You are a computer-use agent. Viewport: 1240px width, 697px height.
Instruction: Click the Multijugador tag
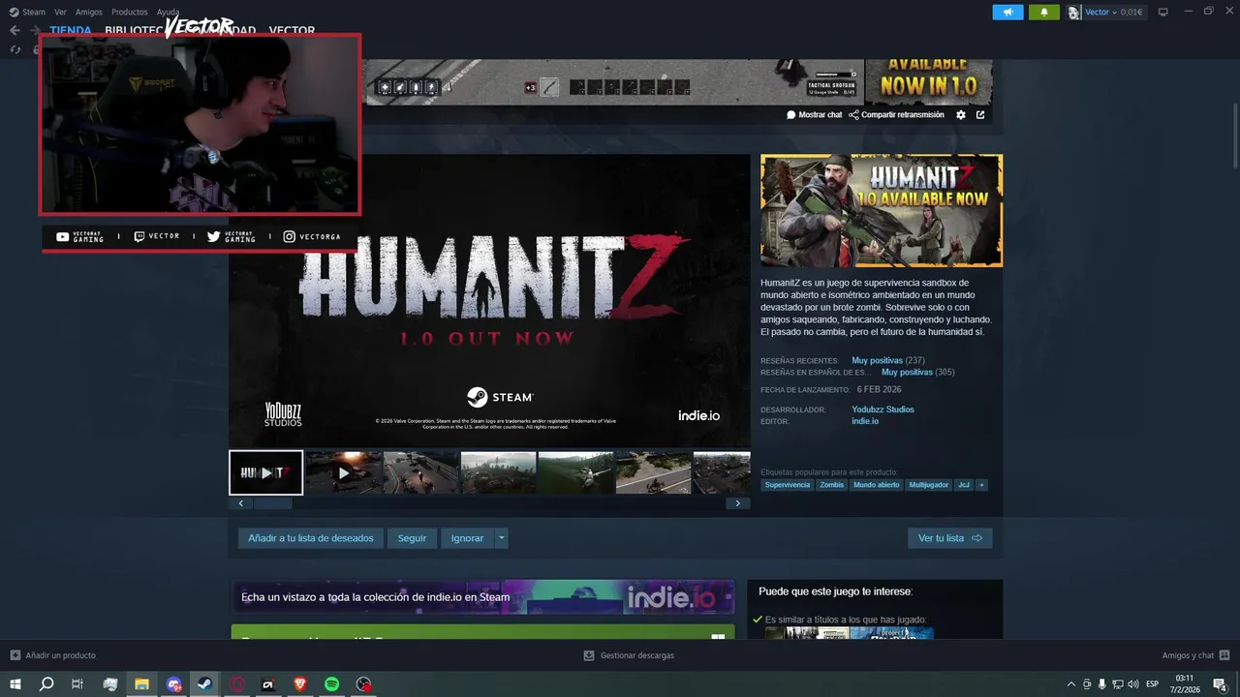click(x=929, y=485)
